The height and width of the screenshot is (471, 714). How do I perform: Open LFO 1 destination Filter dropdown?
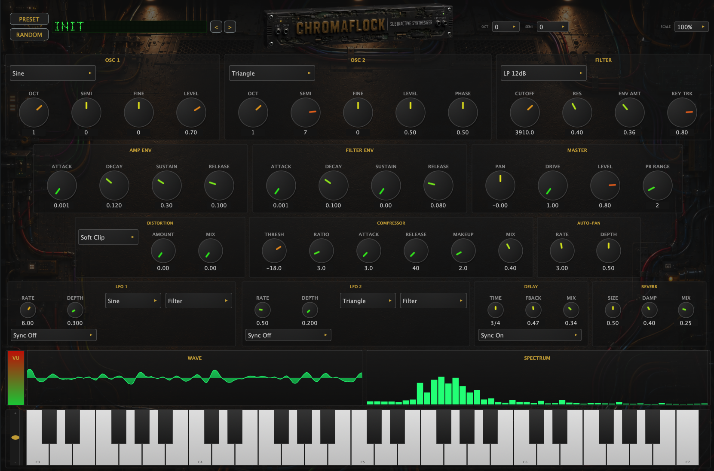click(x=199, y=301)
